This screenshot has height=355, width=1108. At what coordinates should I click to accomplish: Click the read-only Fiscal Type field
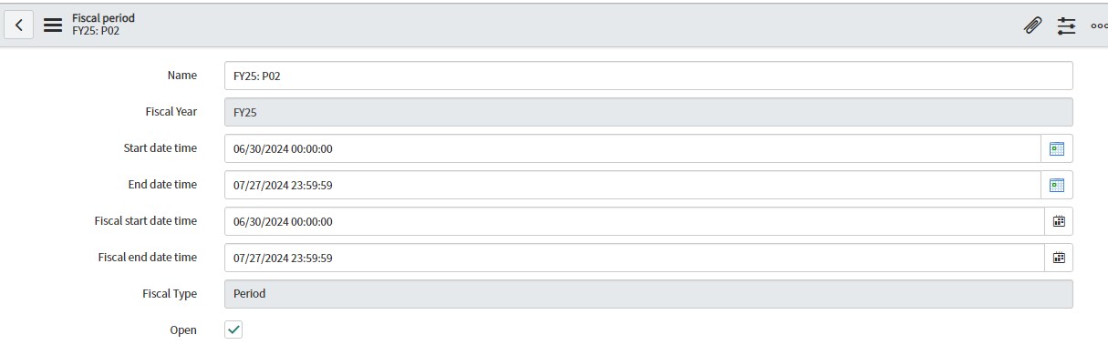[648, 294]
